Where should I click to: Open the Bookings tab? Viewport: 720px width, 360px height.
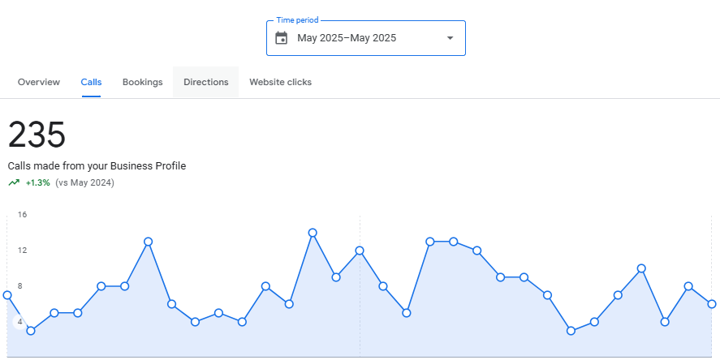[x=143, y=82]
